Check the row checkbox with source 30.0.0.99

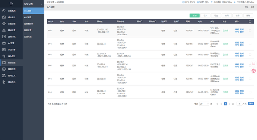pyautogui.click(x=250, y=92)
